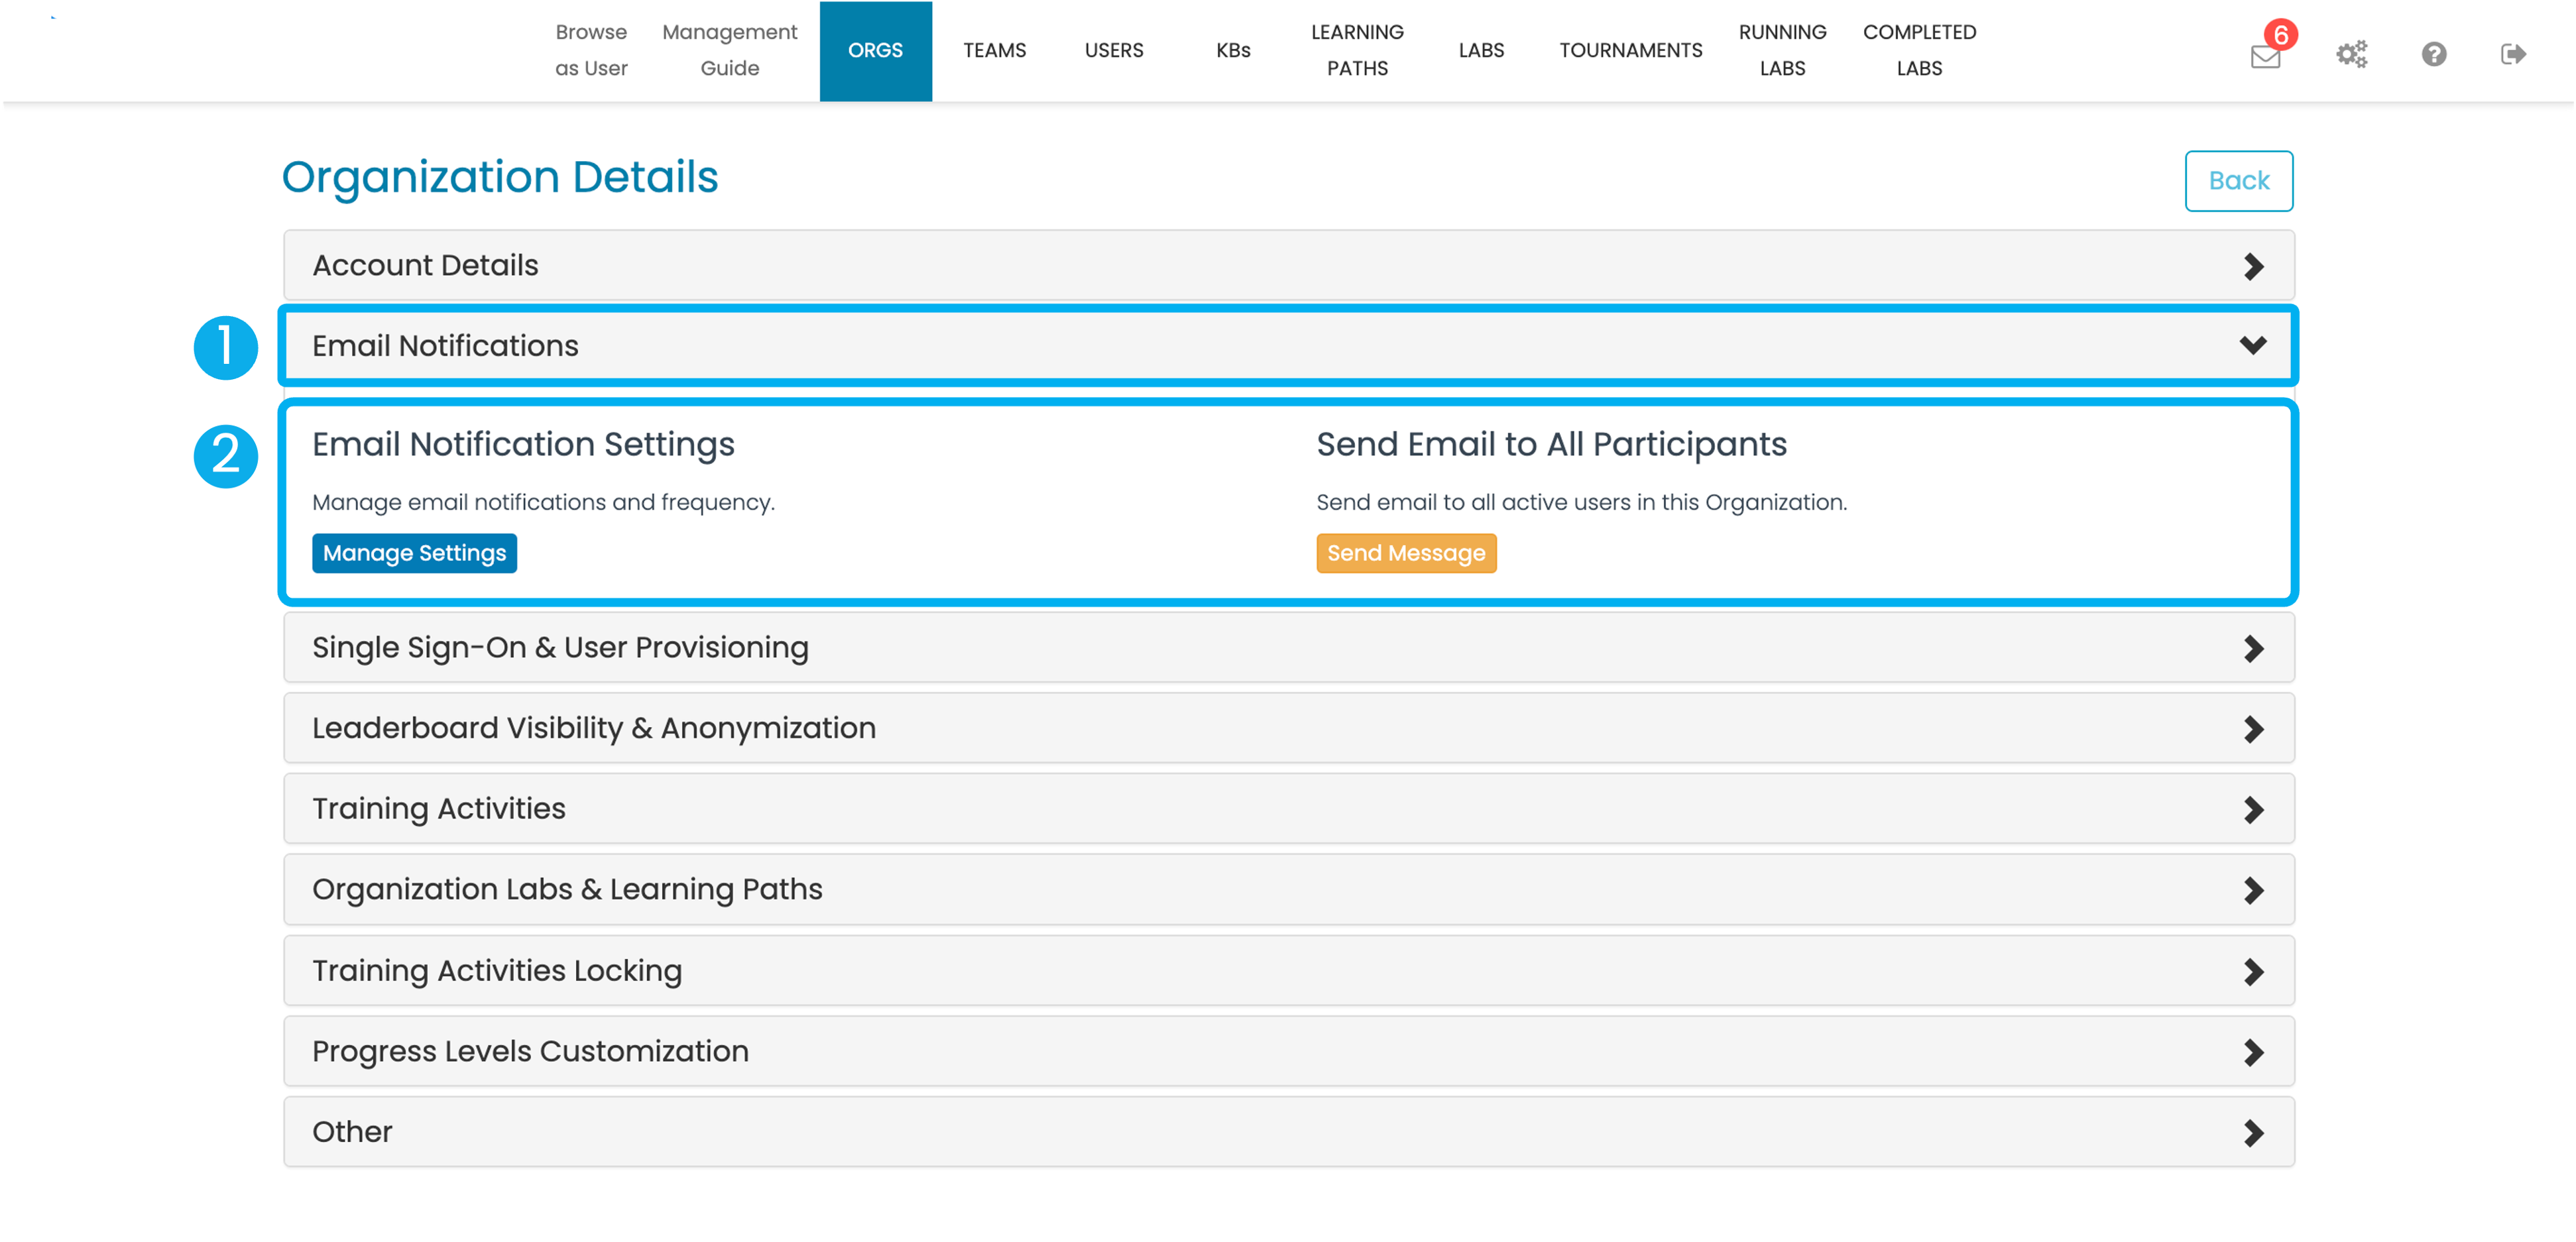Click the Other section title
This screenshot has width=2576, height=1242.
point(352,1132)
